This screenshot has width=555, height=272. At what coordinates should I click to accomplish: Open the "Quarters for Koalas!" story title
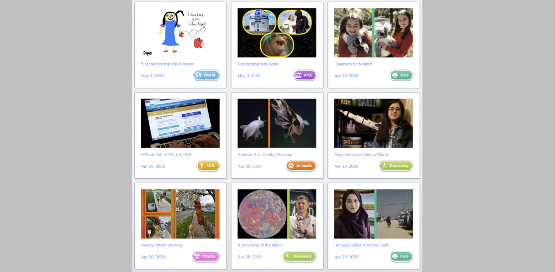(x=354, y=64)
